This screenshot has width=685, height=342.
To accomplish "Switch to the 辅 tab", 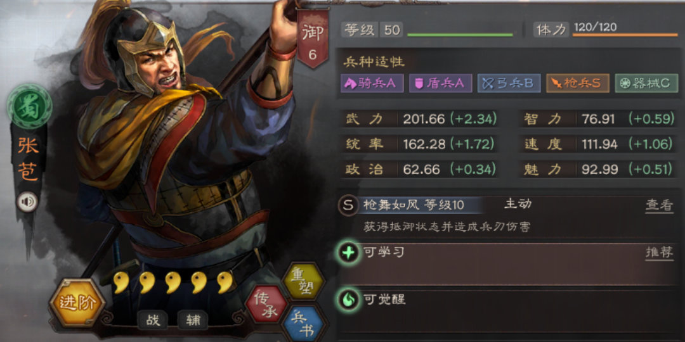I will point(193,320).
